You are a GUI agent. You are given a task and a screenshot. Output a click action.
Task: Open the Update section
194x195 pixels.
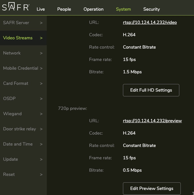10,159
